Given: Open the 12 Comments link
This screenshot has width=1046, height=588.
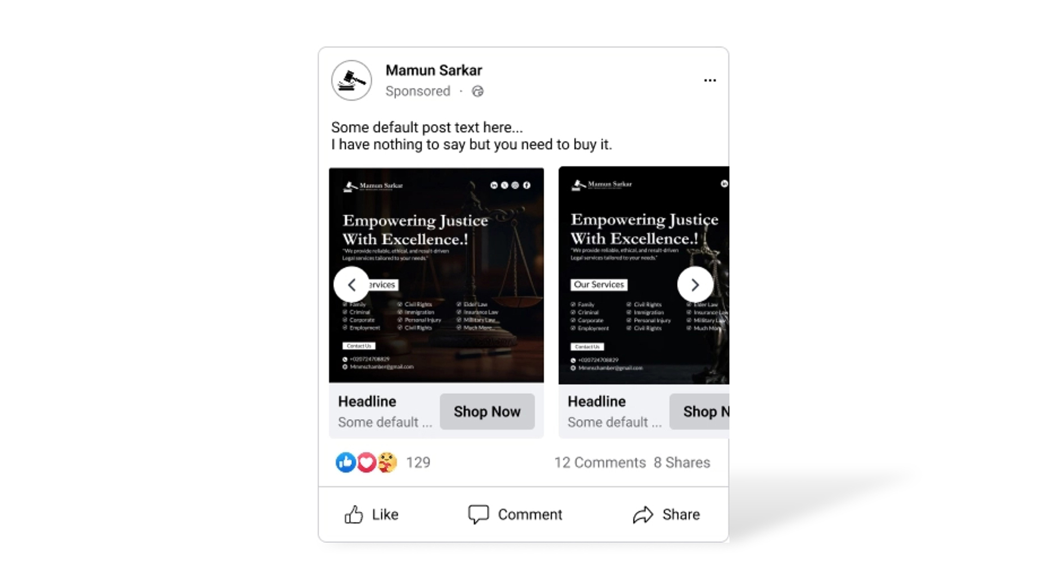Looking at the screenshot, I should pyautogui.click(x=600, y=463).
